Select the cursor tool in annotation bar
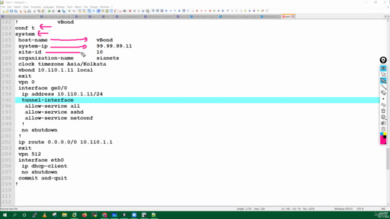This screenshot has width=390, height=219. 383,74
